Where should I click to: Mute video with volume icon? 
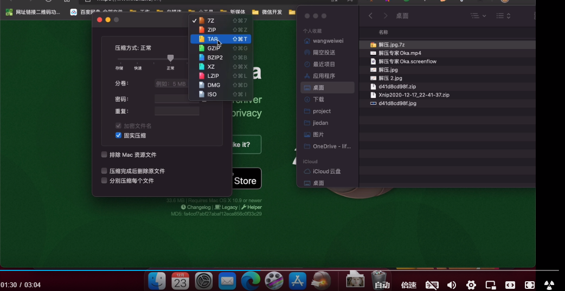click(452, 285)
